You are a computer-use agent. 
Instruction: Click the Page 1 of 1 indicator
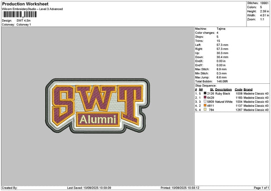[262, 188]
